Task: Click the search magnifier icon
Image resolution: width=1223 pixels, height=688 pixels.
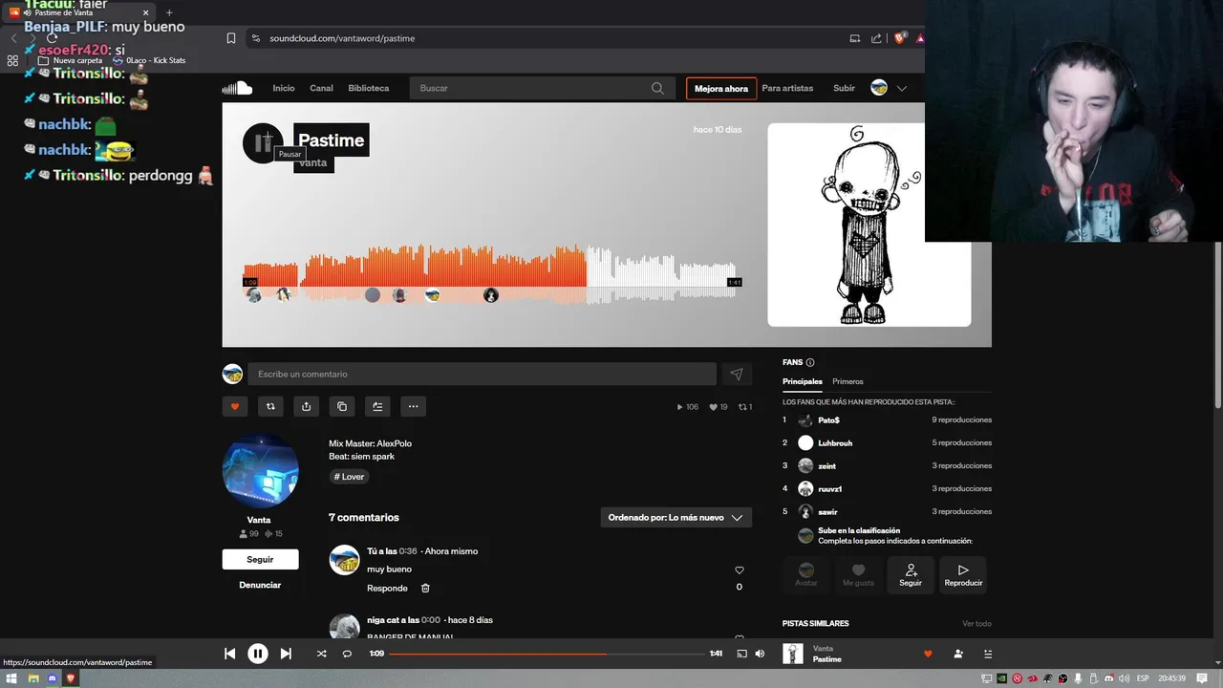Action: click(x=657, y=88)
